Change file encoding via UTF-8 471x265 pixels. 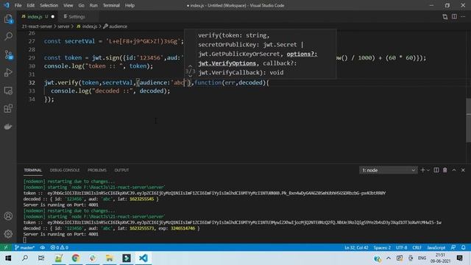401,247
